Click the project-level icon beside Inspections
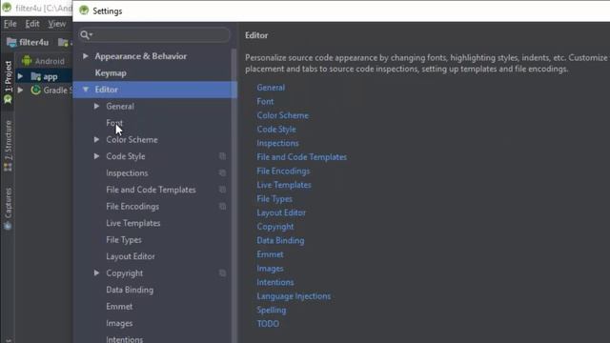Viewport: 610px width, 343px height. [x=222, y=173]
